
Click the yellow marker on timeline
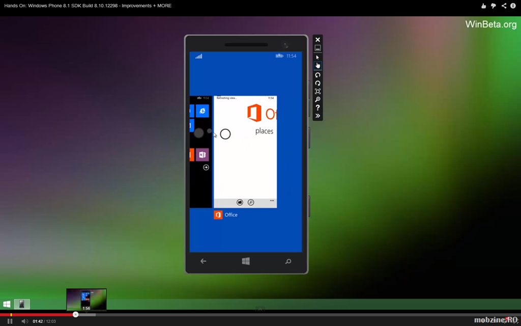11,315
